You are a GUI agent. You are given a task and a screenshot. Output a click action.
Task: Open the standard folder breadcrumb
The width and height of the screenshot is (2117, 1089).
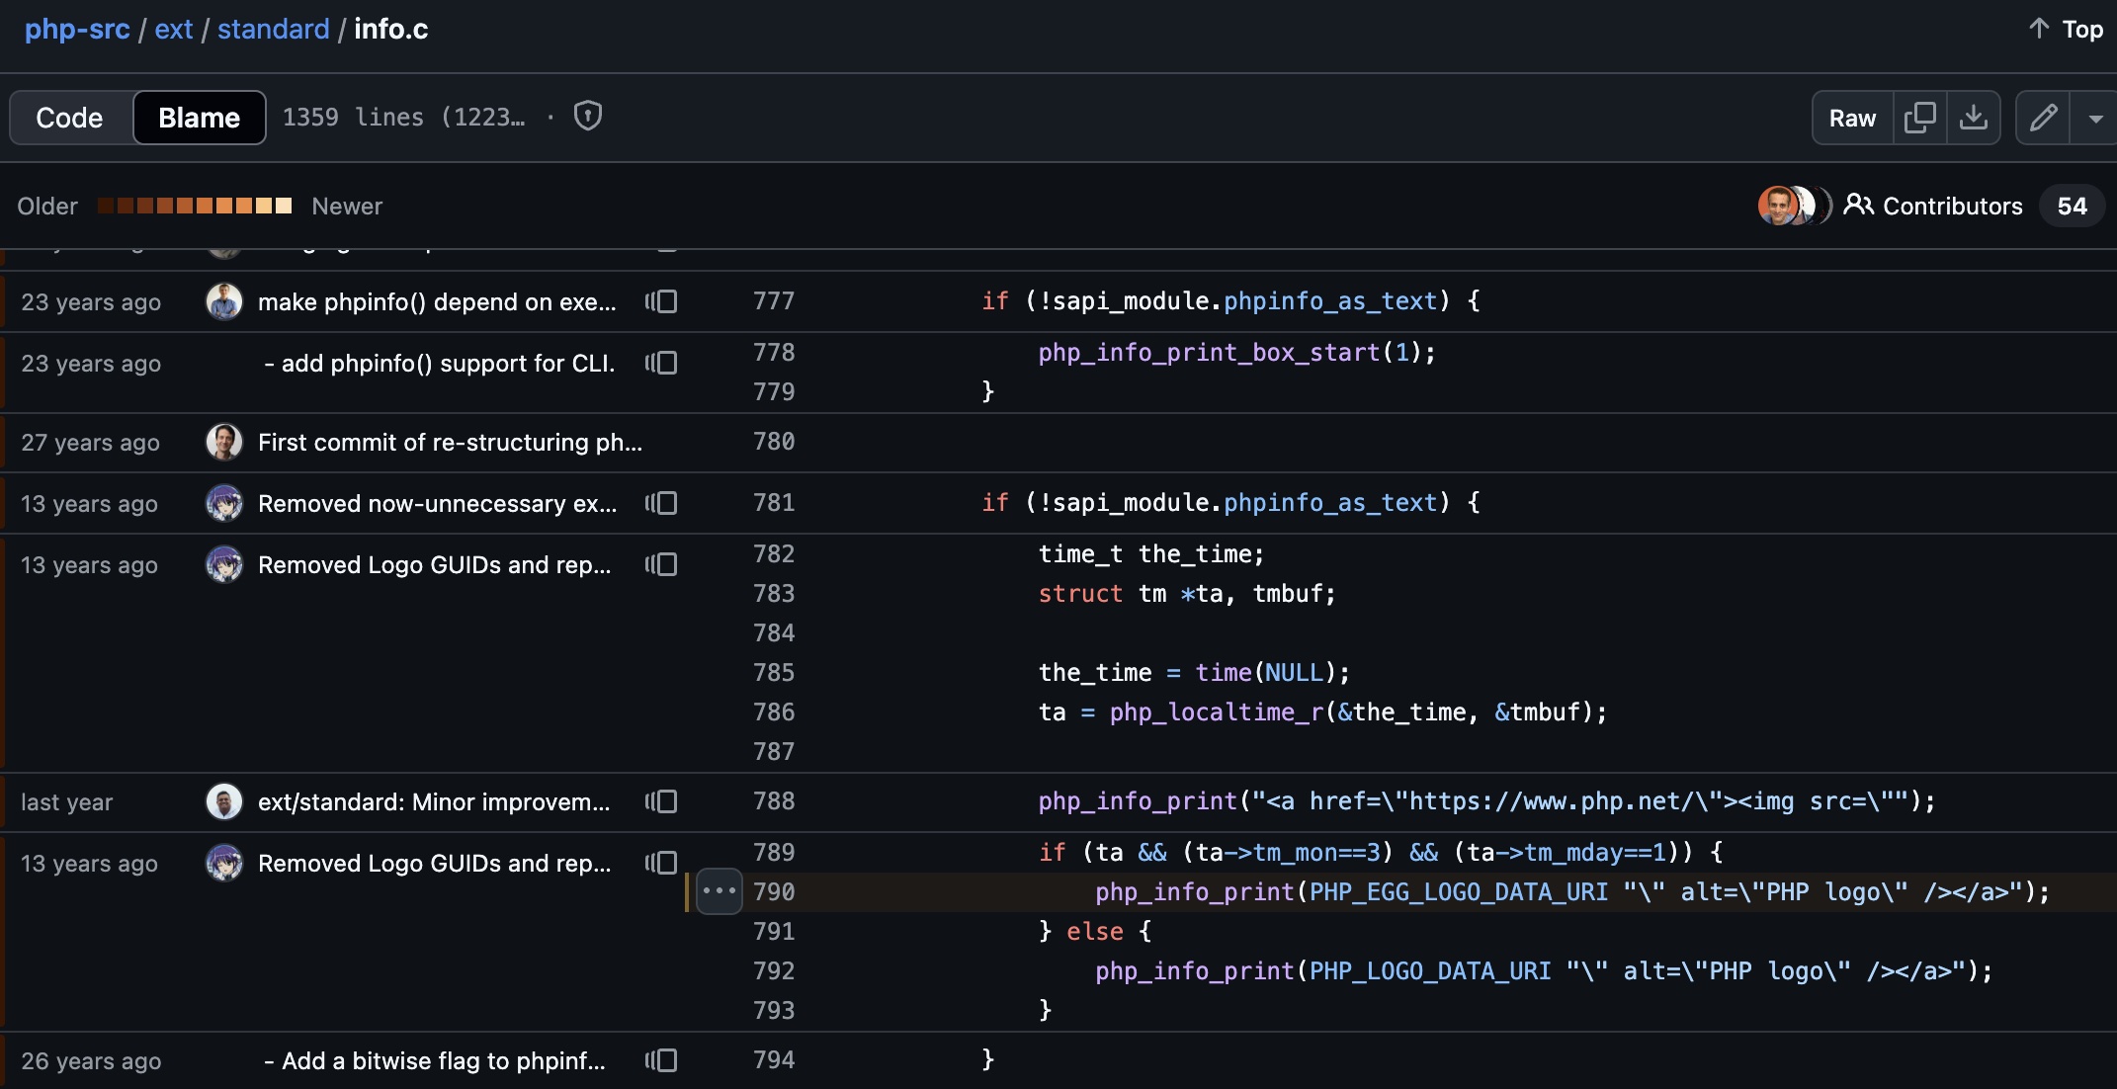coord(273,30)
